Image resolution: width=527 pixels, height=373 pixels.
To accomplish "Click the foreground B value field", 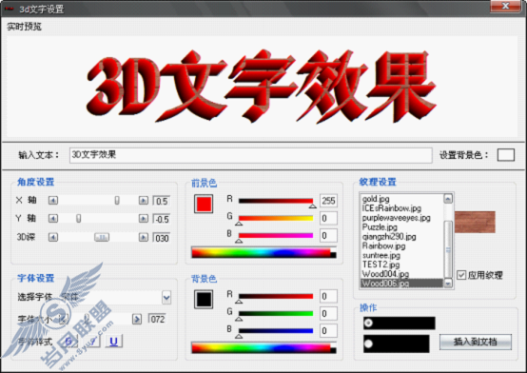I will (328, 235).
